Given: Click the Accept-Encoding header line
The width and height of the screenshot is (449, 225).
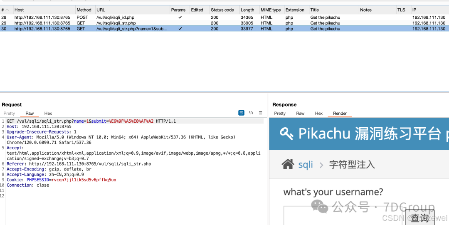Looking at the screenshot, I should [49, 169].
